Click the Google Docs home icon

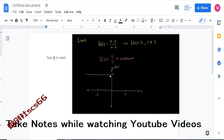click(6, 8)
